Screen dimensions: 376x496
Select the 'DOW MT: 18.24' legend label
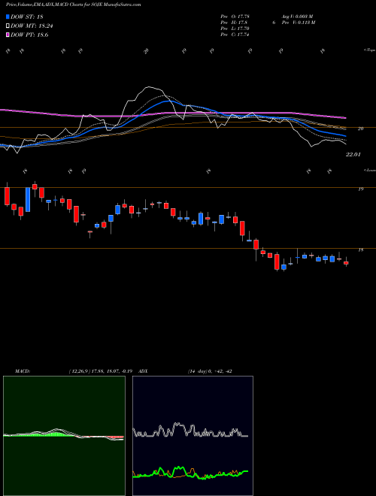(32, 26)
